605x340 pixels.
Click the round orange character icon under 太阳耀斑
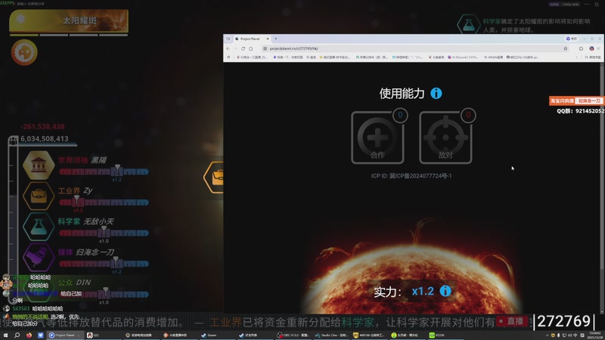(x=24, y=52)
